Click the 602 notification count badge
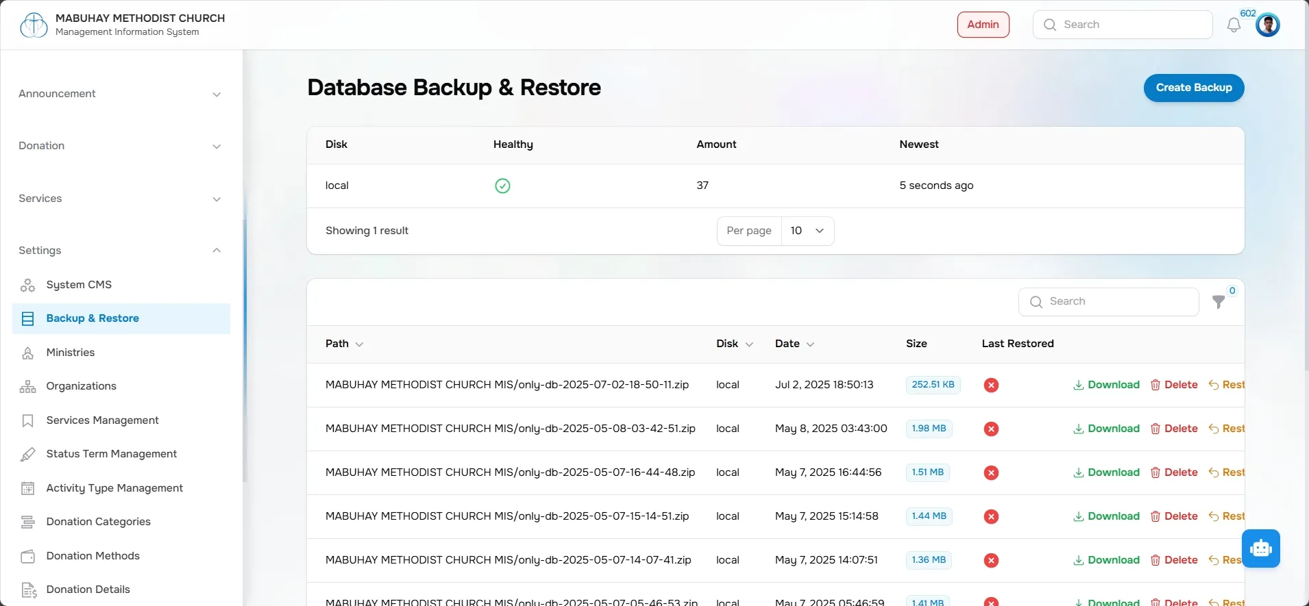Screen dimensions: 1309x606 coord(1248,13)
